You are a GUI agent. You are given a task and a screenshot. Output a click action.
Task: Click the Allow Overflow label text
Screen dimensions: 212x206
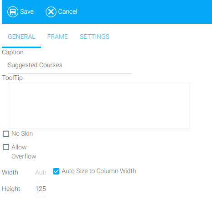[24, 152]
